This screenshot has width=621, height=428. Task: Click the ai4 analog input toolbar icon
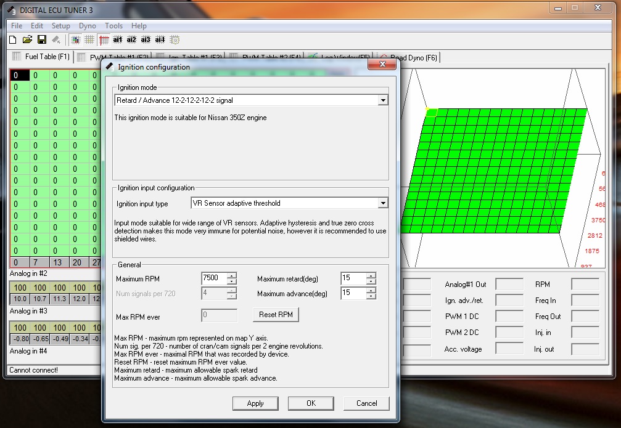click(160, 40)
